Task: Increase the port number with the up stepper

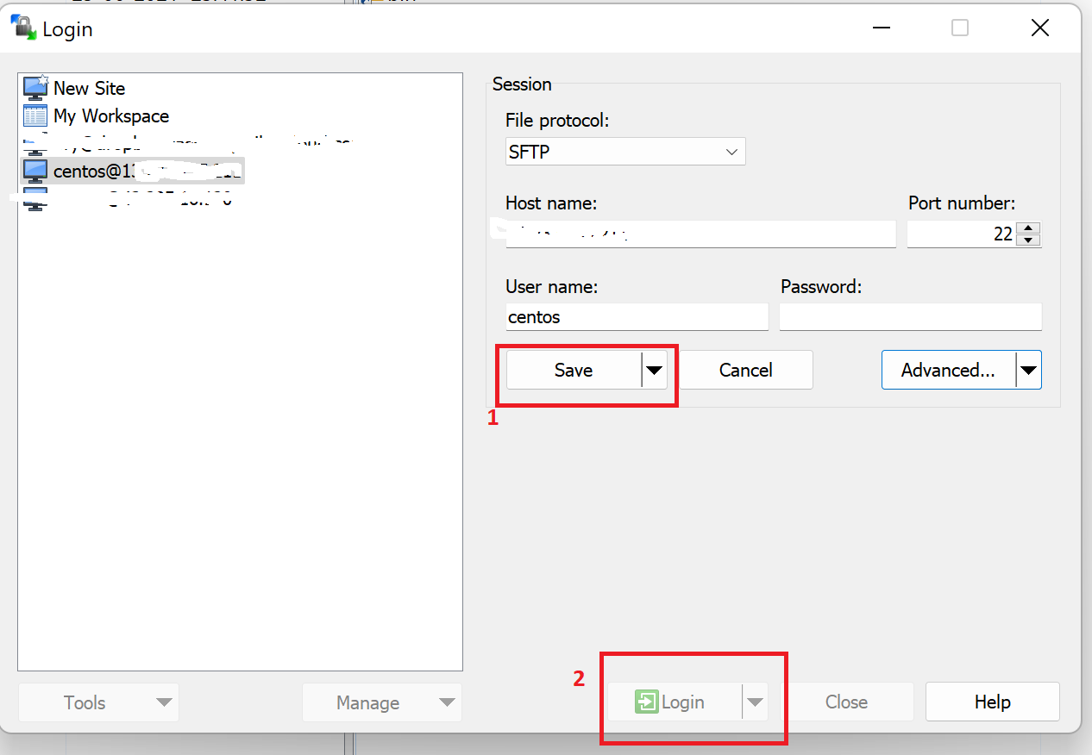Action: coord(1028,228)
